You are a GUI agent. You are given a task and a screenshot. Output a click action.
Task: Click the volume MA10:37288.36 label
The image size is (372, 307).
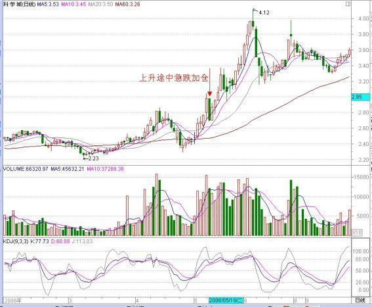tap(106, 169)
